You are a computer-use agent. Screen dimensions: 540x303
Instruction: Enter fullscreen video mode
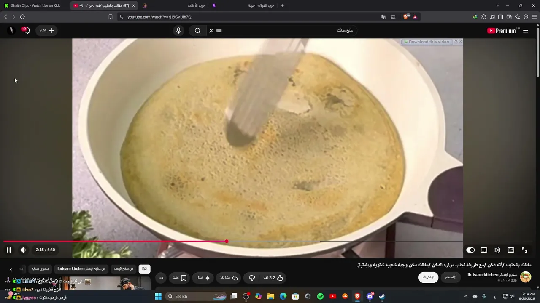[x=524, y=250]
